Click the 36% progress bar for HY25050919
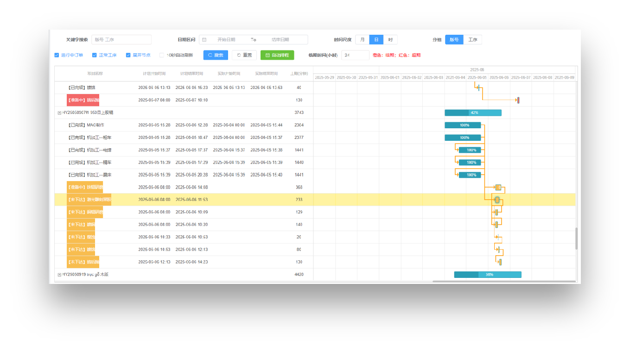This screenshot has width=630, height=352. (488, 275)
